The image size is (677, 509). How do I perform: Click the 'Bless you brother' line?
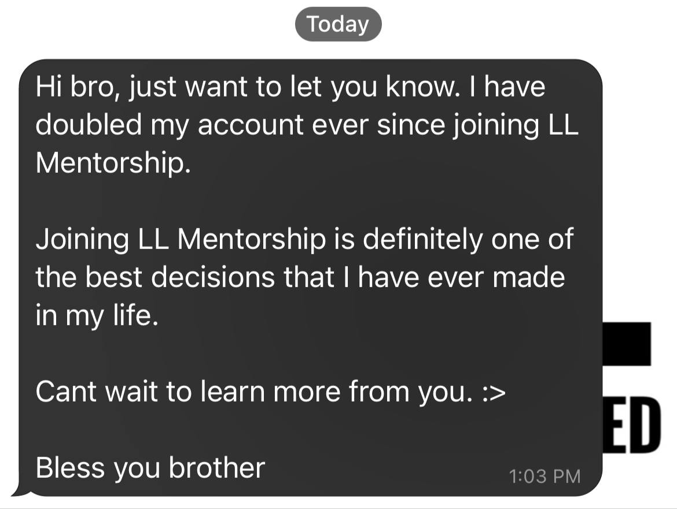pyautogui.click(x=150, y=468)
